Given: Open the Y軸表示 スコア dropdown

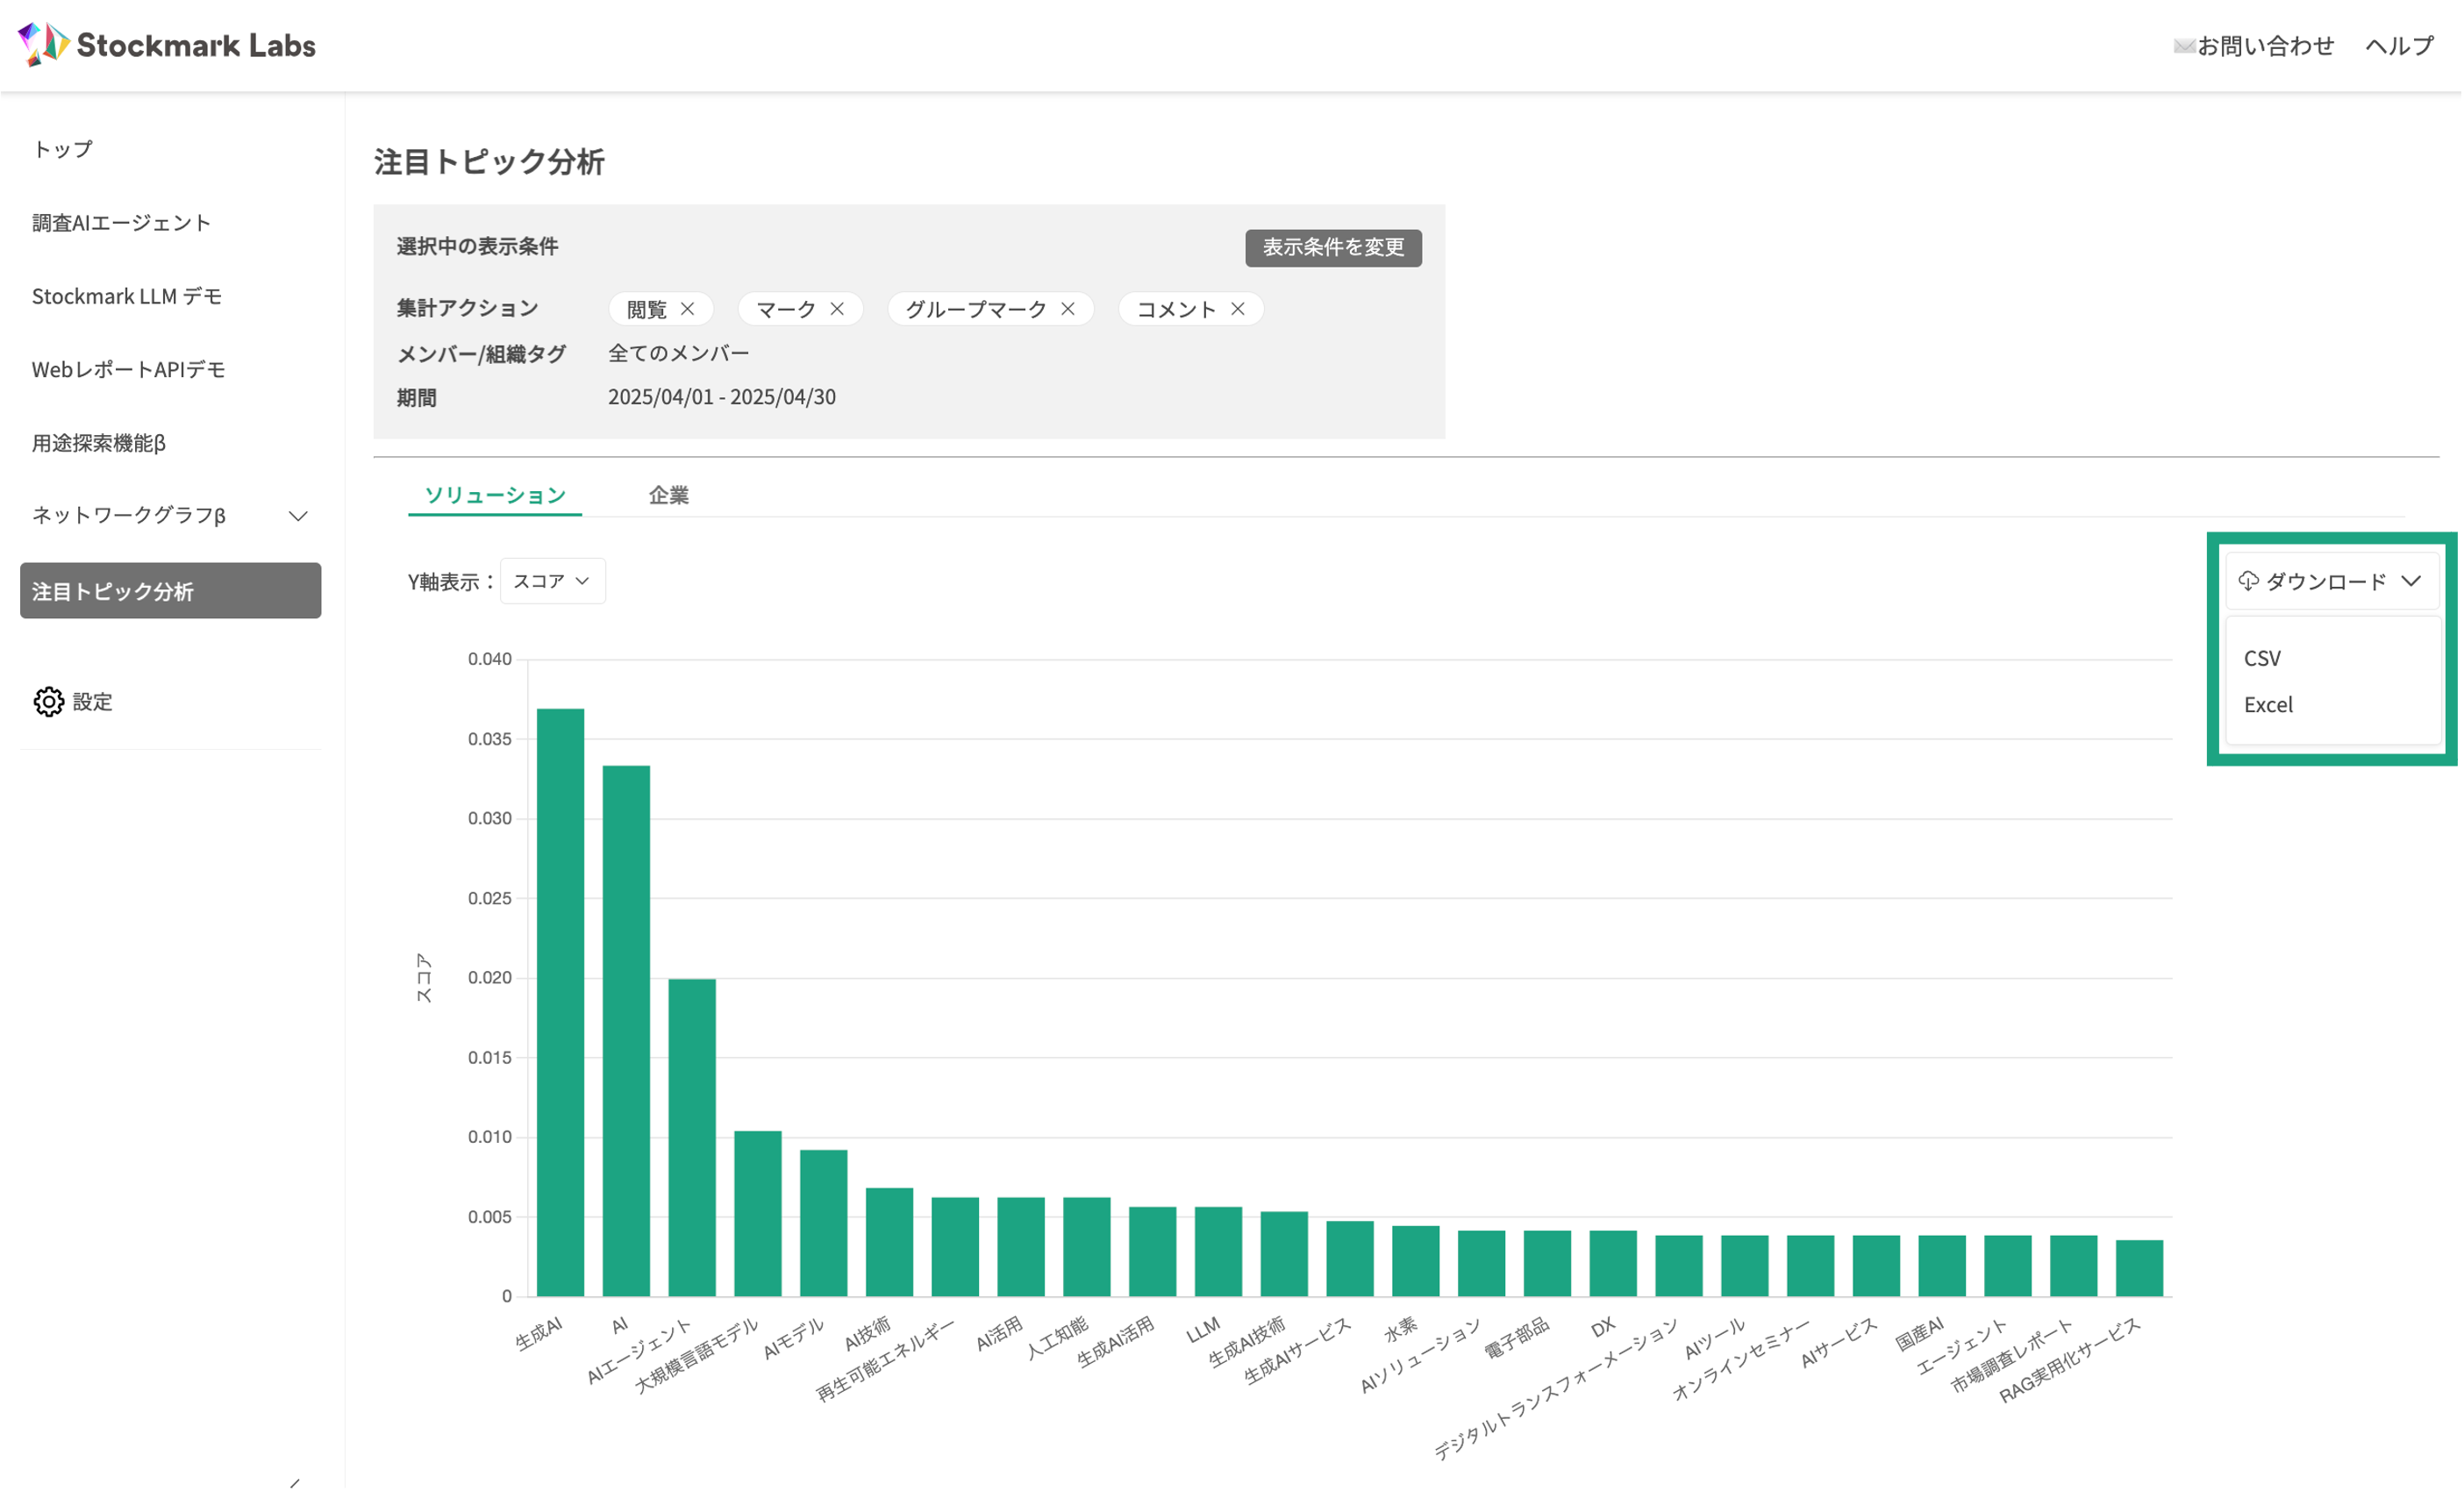Looking at the screenshot, I should [x=553, y=582].
